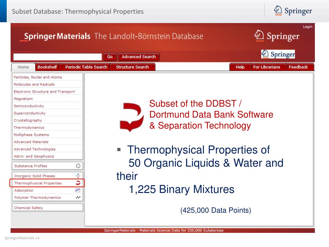
Task: Click 'The Landolt-Börnstein Database' banner text
Action: pos(149,36)
